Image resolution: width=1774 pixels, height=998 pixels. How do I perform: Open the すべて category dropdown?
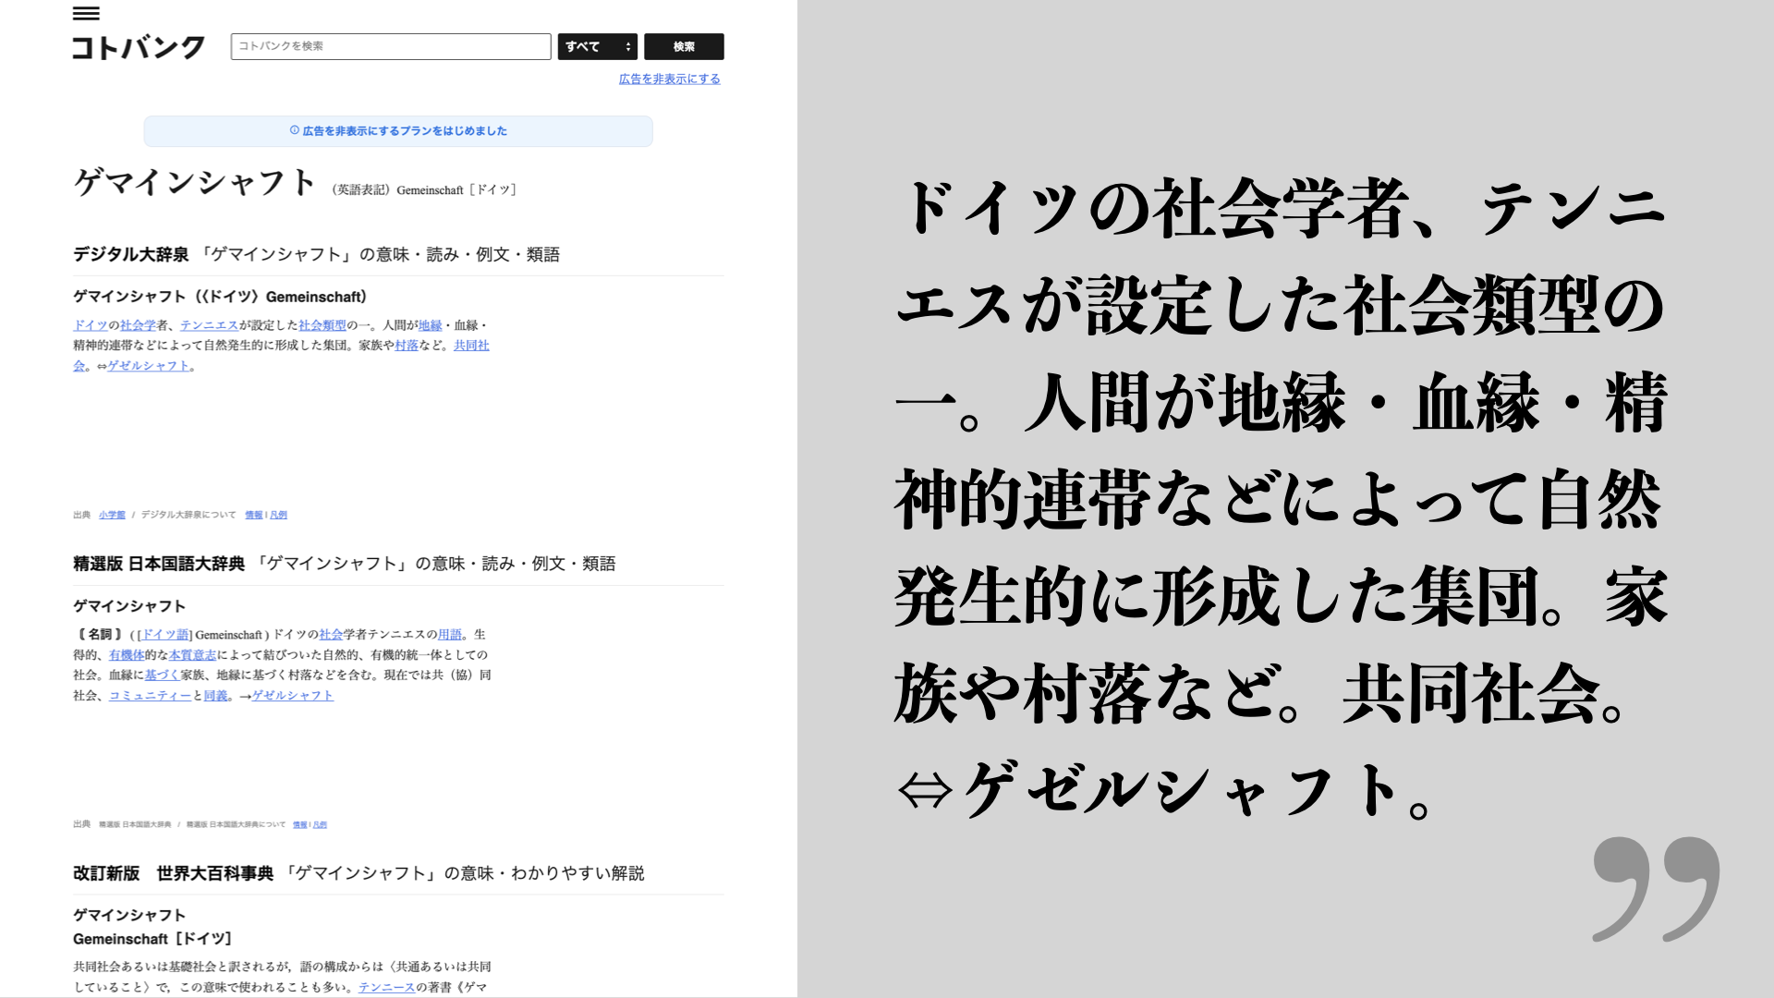(x=597, y=46)
